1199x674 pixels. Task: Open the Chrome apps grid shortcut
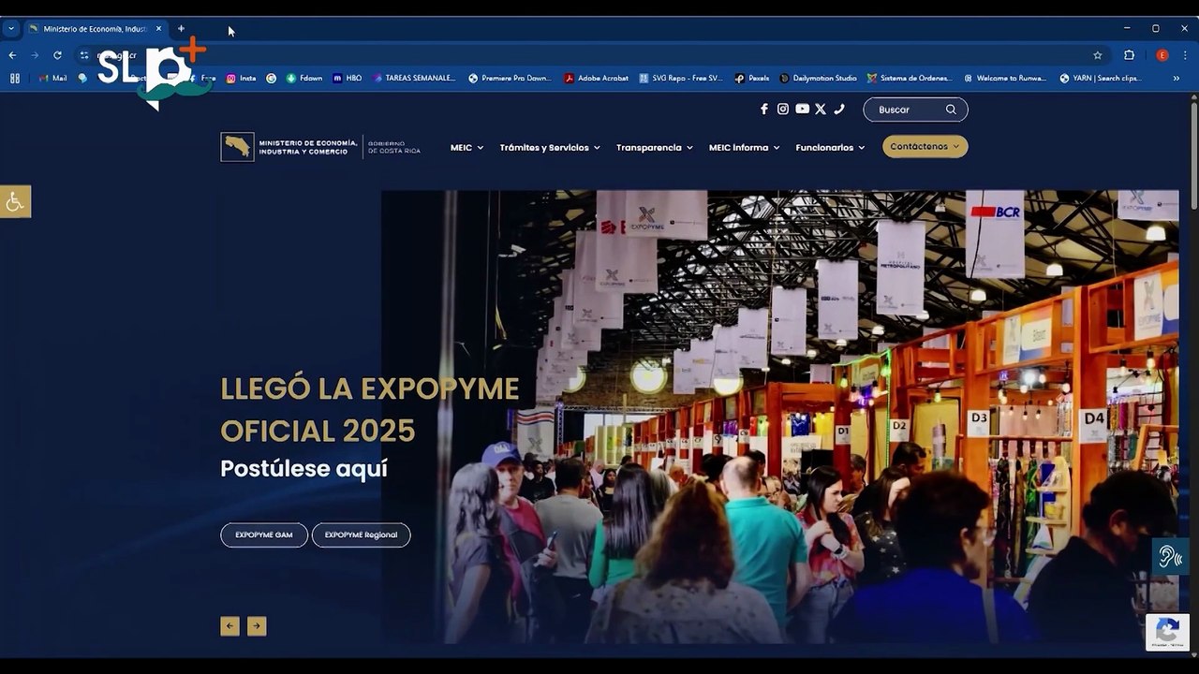(15, 79)
